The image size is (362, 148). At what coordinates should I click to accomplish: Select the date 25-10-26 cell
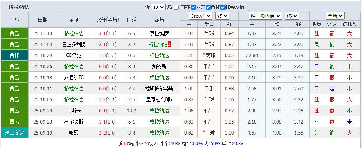[x=43, y=67]
